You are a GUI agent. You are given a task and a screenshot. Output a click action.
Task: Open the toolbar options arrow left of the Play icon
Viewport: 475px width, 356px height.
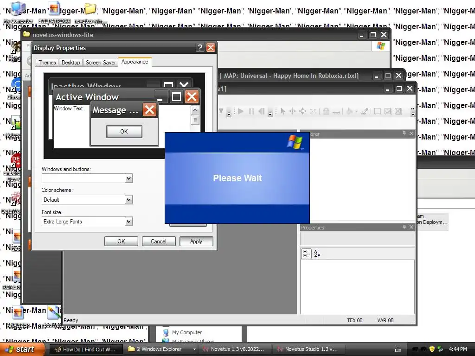click(x=229, y=114)
